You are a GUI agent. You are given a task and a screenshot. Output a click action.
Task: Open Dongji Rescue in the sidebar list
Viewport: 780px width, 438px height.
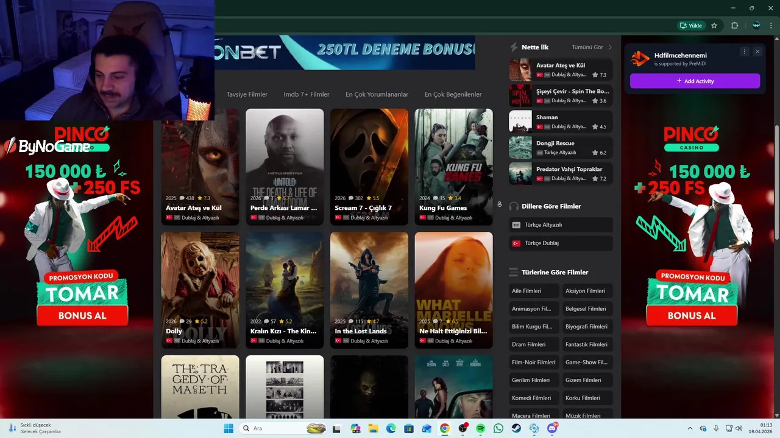[561, 148]
